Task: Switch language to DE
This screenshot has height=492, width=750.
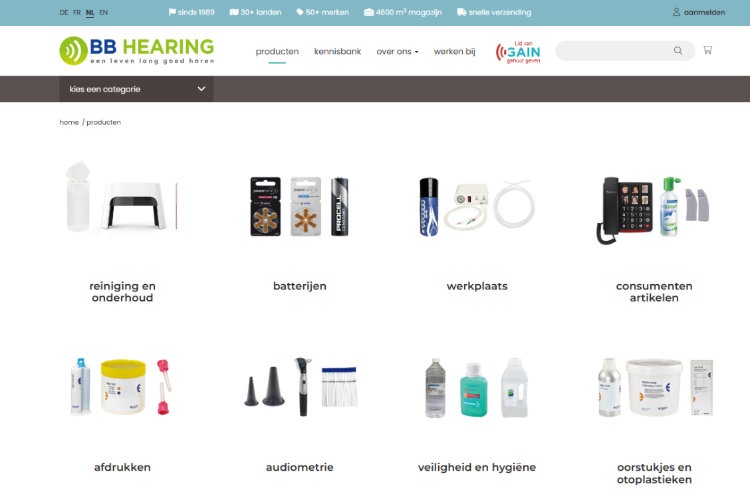Action: pyautogui.click(x=64, y=13)
